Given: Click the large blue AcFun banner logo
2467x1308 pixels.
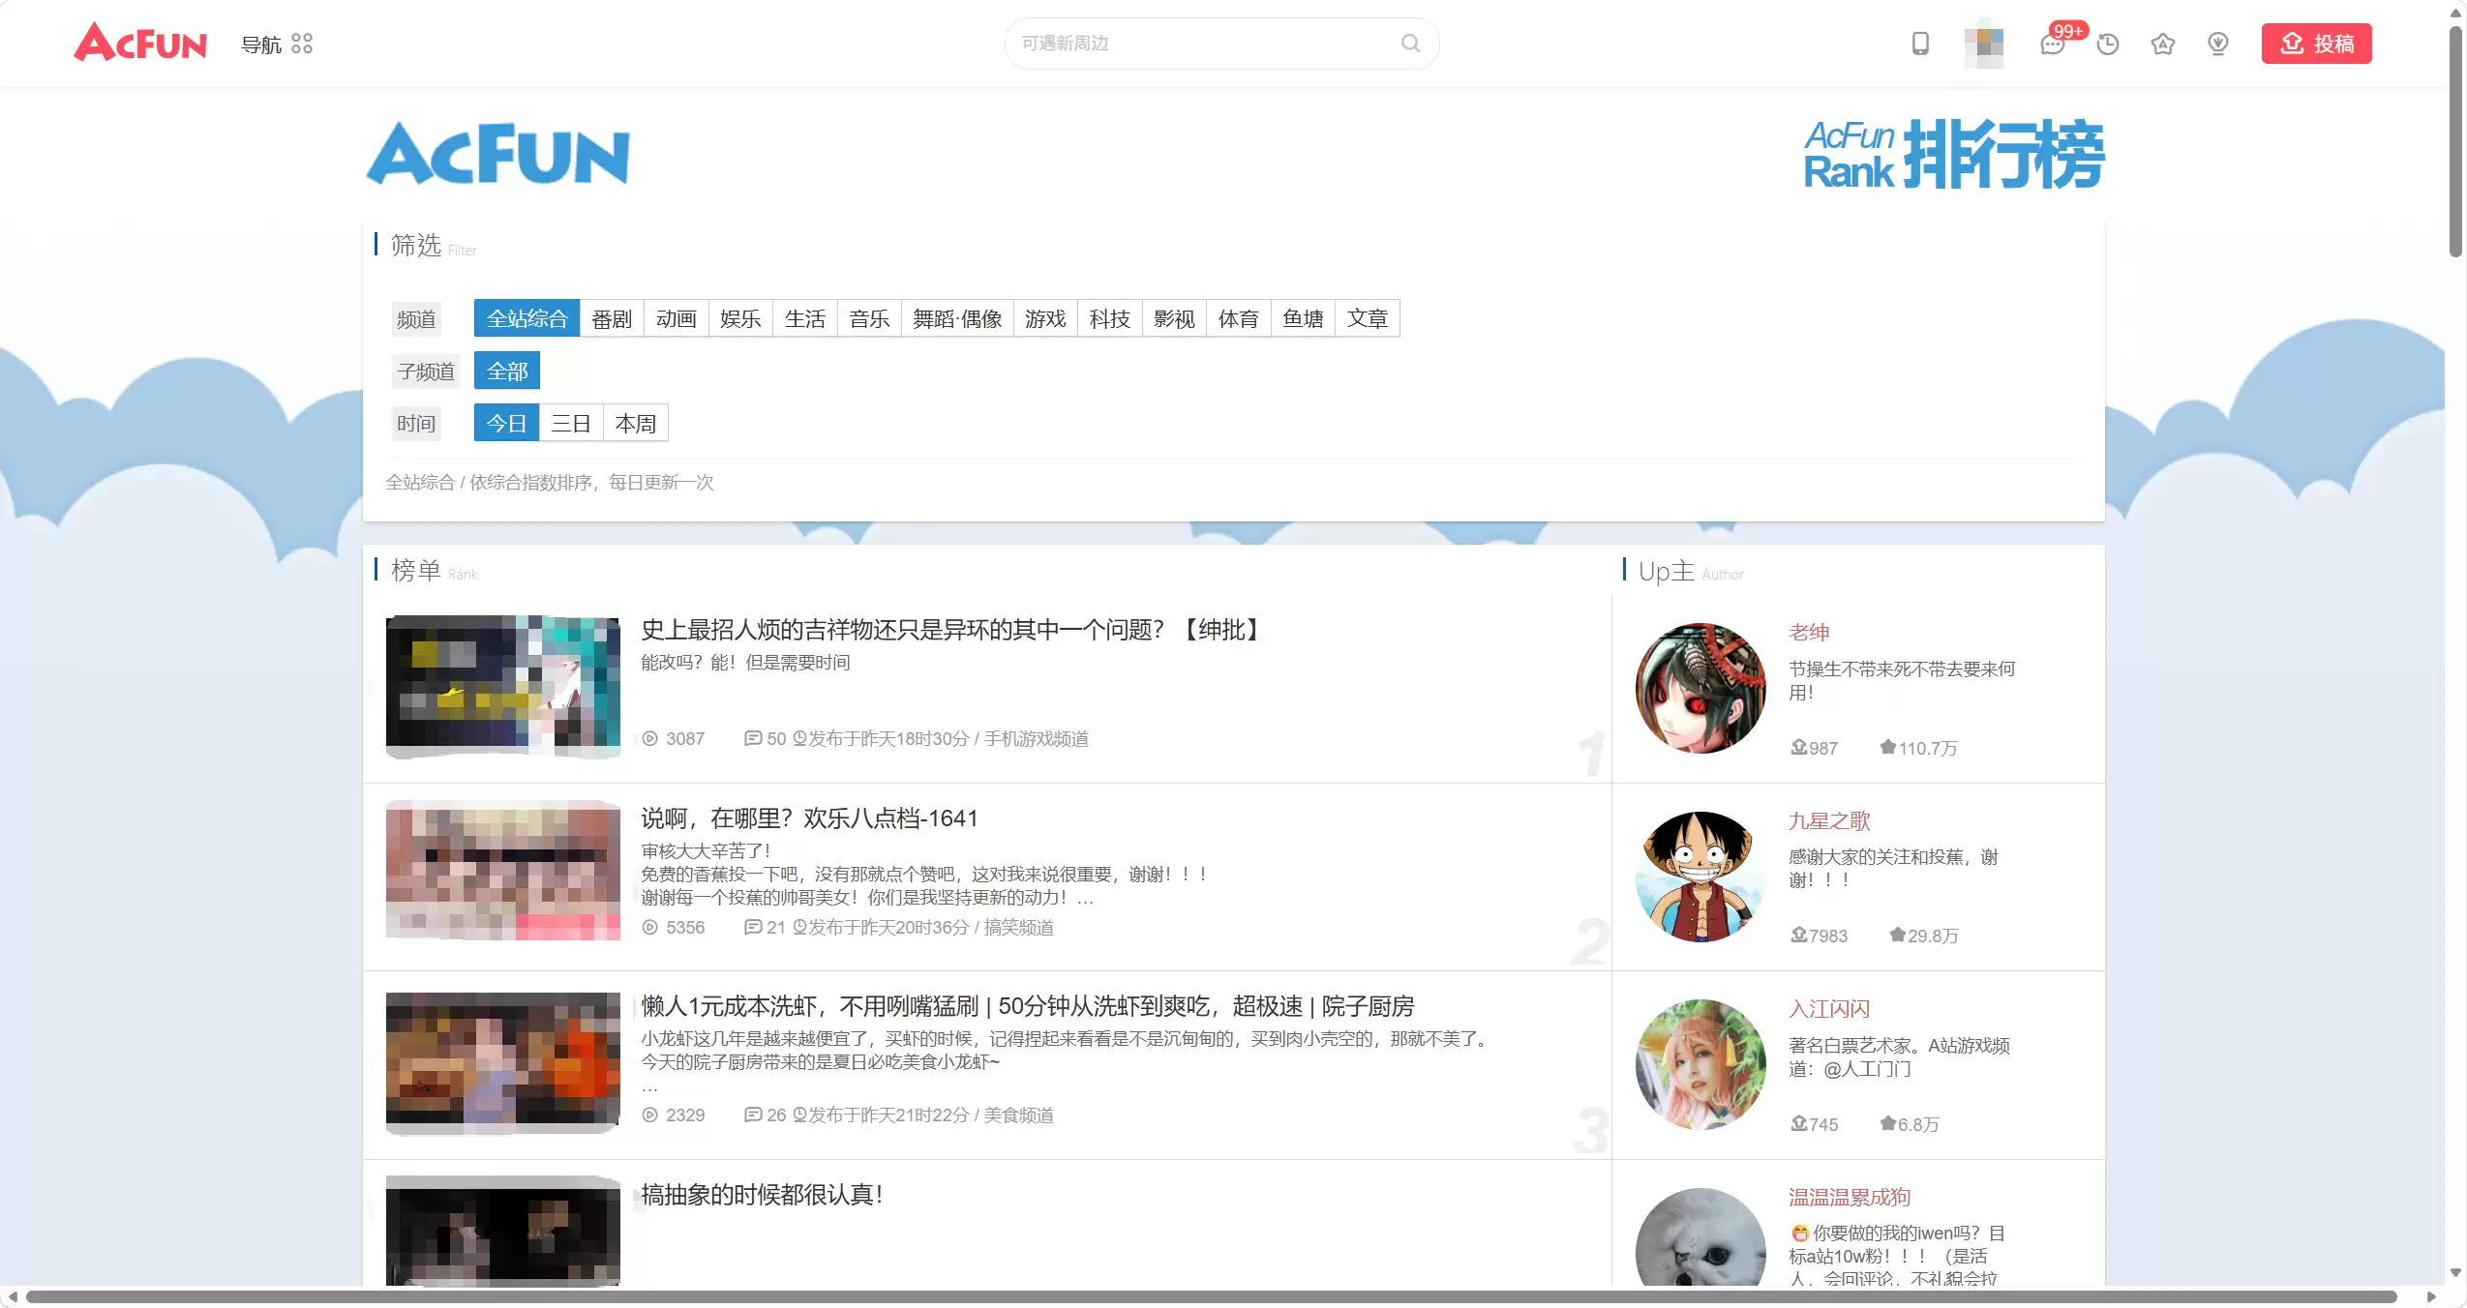Looking at the screenshot, I should [x=497, y=153].
